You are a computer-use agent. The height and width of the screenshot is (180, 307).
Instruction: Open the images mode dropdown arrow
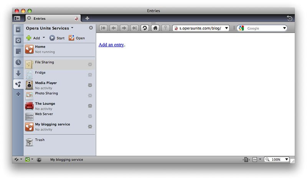point(260,159)
